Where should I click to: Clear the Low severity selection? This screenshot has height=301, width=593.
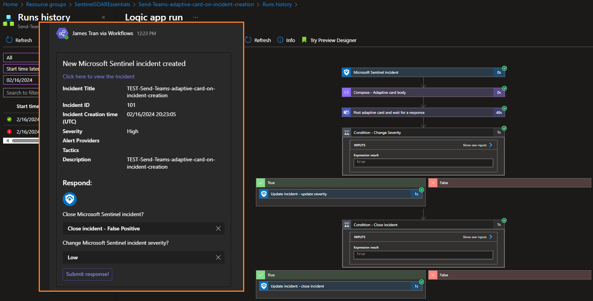tap(218, 257)
